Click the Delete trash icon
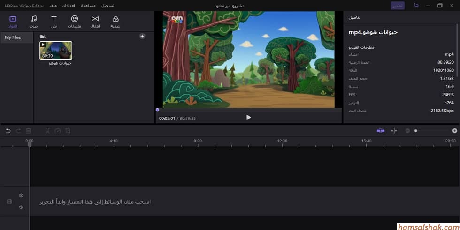Image resolution: width=460 pixels, height=230 pixels. point(29,131)
